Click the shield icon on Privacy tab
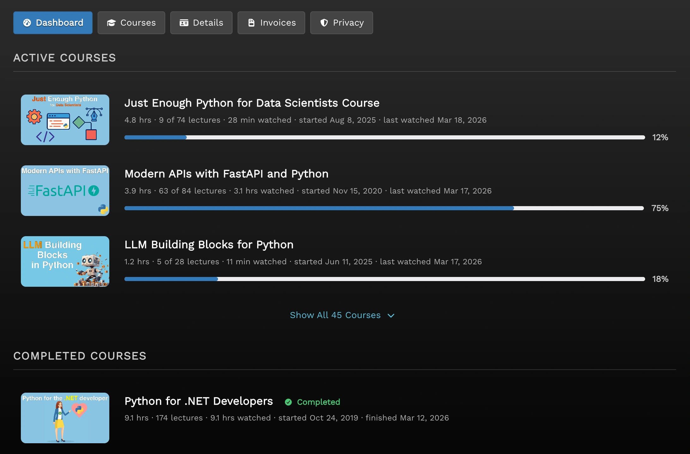Image resolution: width=690 pixels, height=454 pixels. pos(324,22)
